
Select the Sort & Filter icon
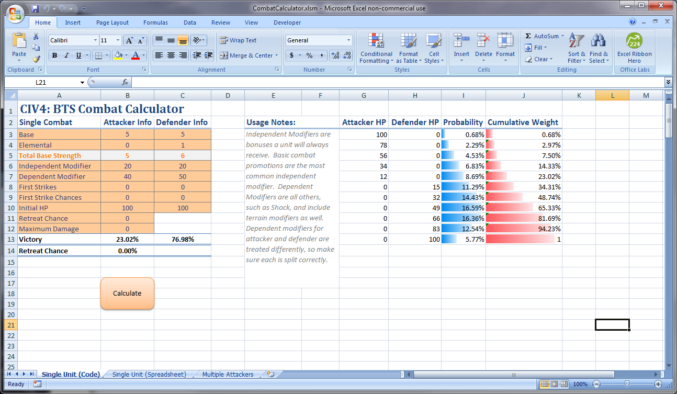coord(576,48)
